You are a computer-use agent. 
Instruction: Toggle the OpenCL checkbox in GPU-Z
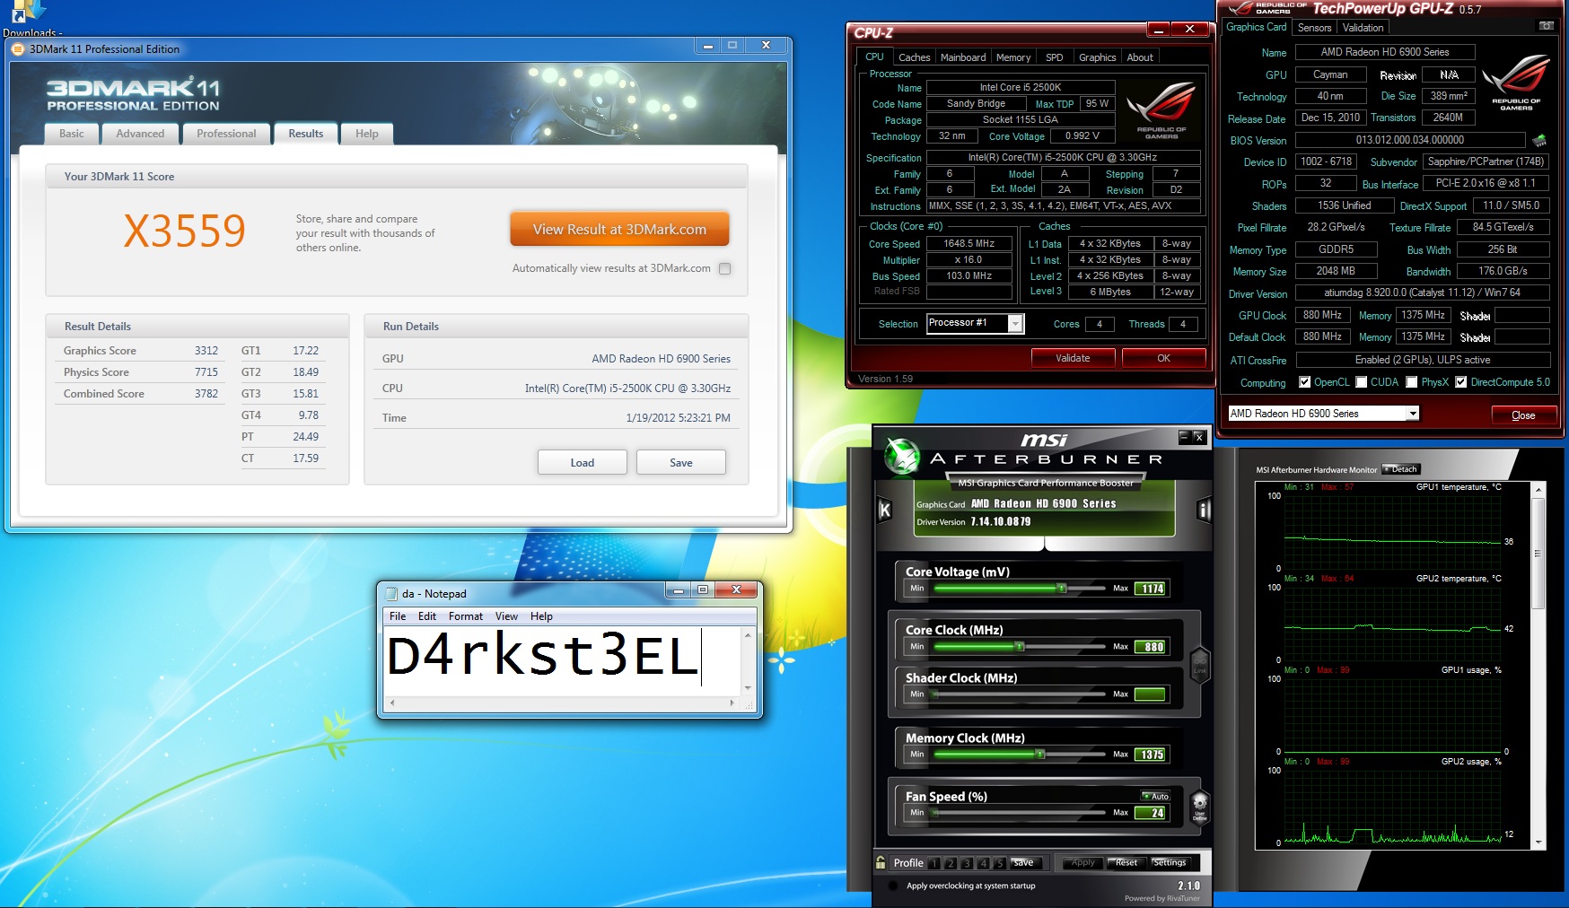pyautogui.click(x=1304, y=382)
